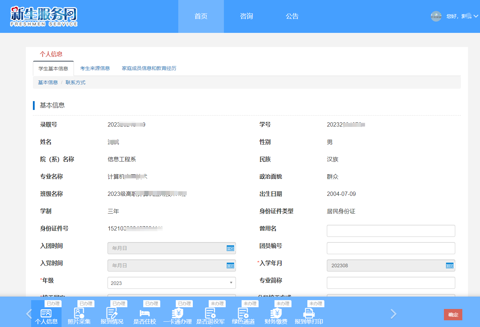Viewport: 480px width, 327px height.
Task: Expand the user account menu arrow
Action: (x=476, y=16)
